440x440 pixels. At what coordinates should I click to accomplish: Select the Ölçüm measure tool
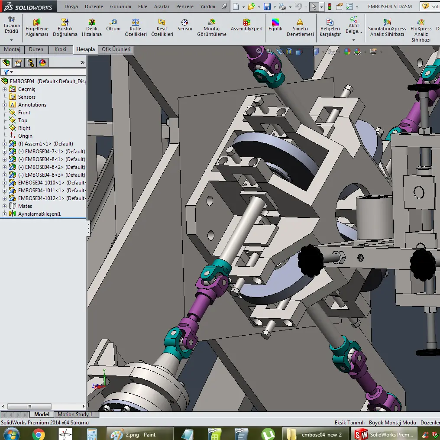[113, 25]
